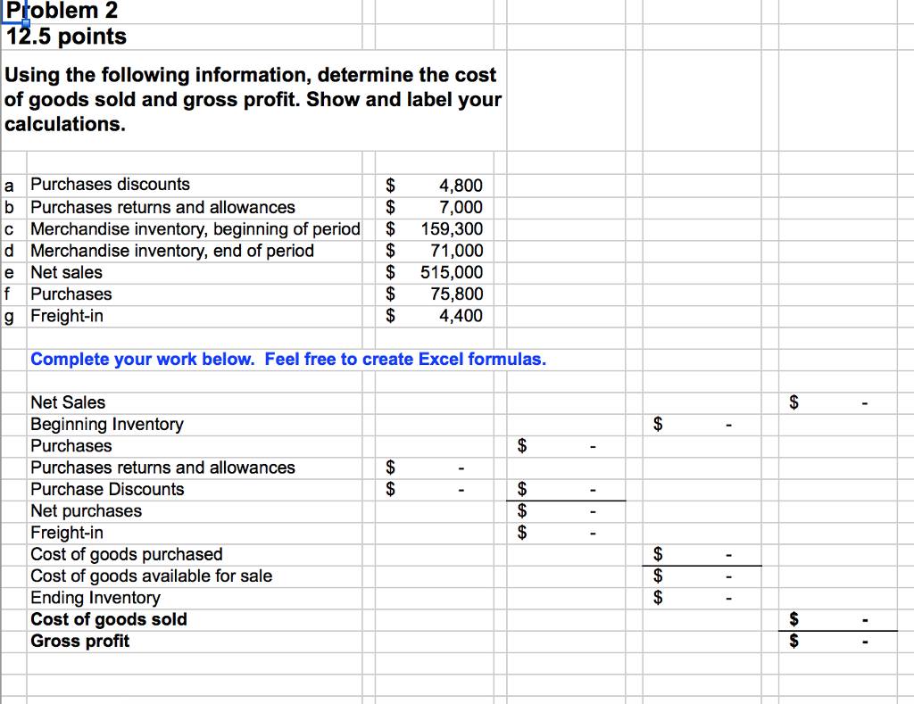Click the amount cell in lower Purchases row
Image resolution: width=914 pixels, height=704 pixels.
(566, 446)
